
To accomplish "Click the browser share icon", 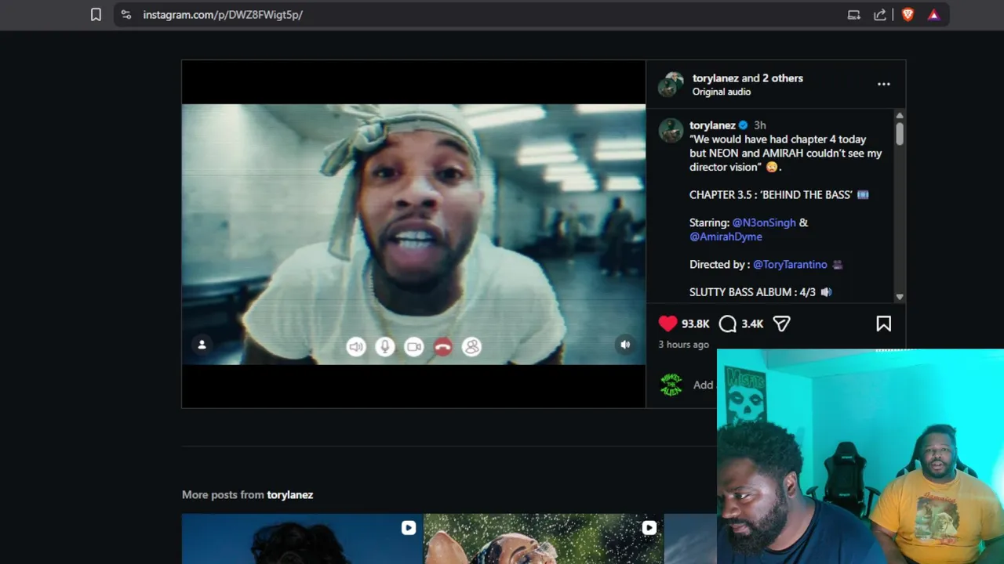I will (x=880, y=15).
